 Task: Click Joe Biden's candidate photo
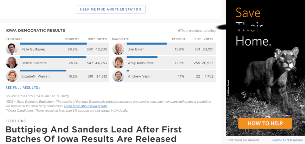tap(118, 49)
